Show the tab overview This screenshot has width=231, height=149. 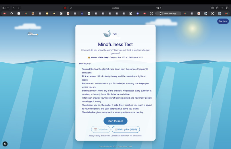(x=227, y=8)
